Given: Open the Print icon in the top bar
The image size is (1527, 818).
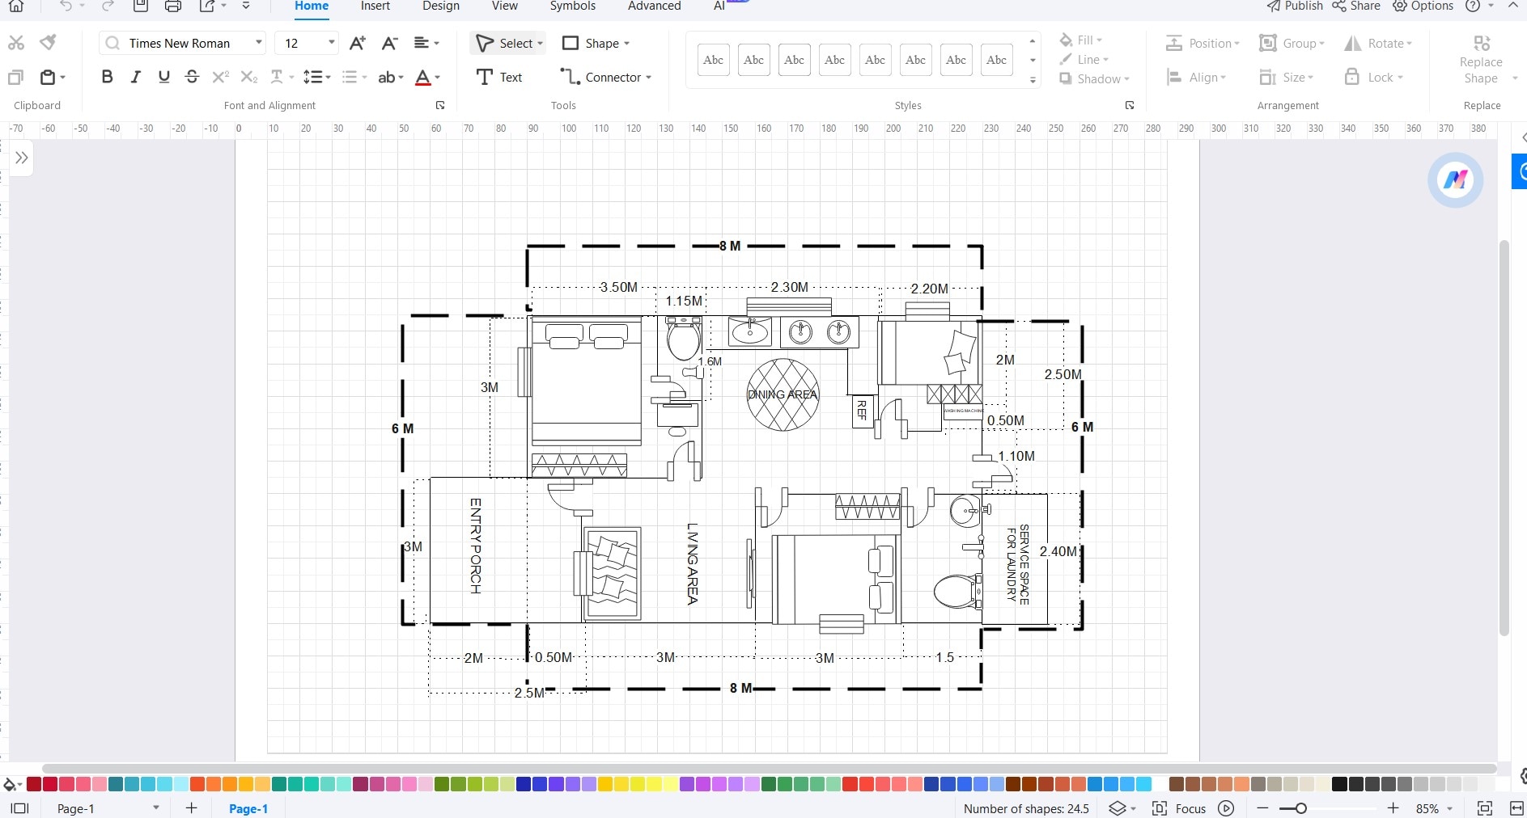Looking at the screenshot, I should click(172, 6).
